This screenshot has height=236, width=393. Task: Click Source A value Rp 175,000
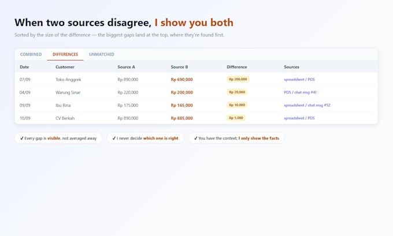128,105
